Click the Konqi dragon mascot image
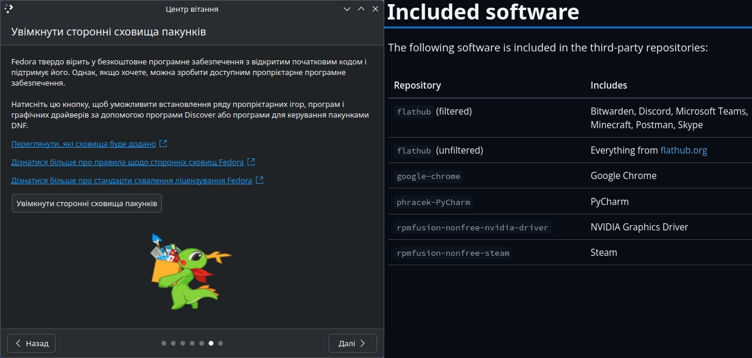Viewport: 752px width, 358px height. click(191, 271)
